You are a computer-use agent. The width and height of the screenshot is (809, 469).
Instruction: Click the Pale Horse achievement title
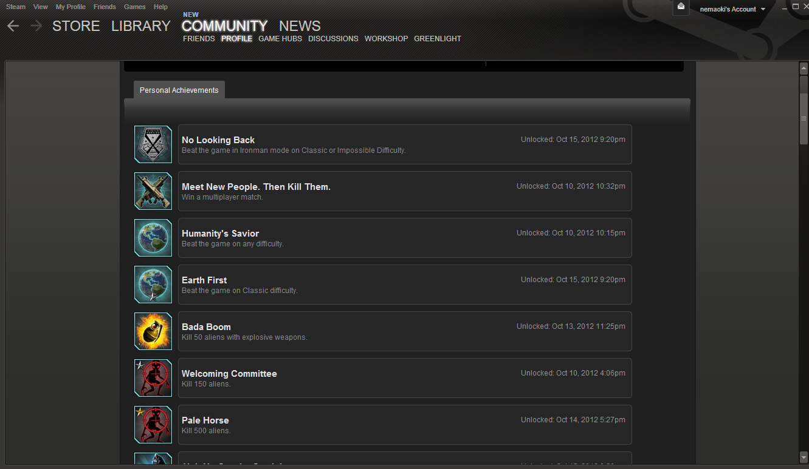205,420
